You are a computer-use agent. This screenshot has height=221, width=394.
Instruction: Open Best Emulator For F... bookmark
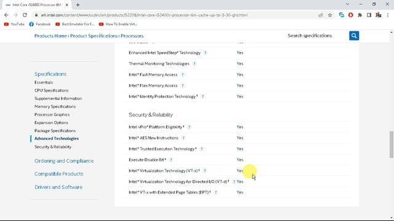[x=75, y=24]
